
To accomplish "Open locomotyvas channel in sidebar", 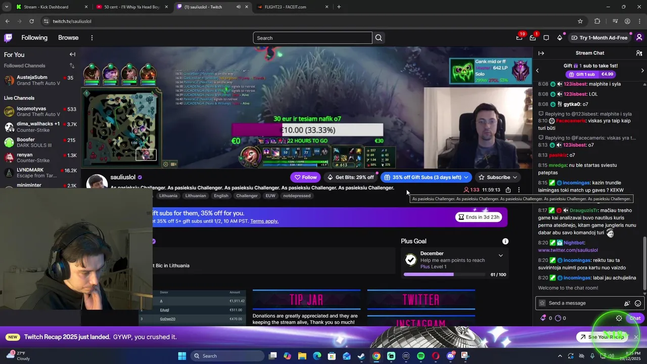I will [40, 112].
